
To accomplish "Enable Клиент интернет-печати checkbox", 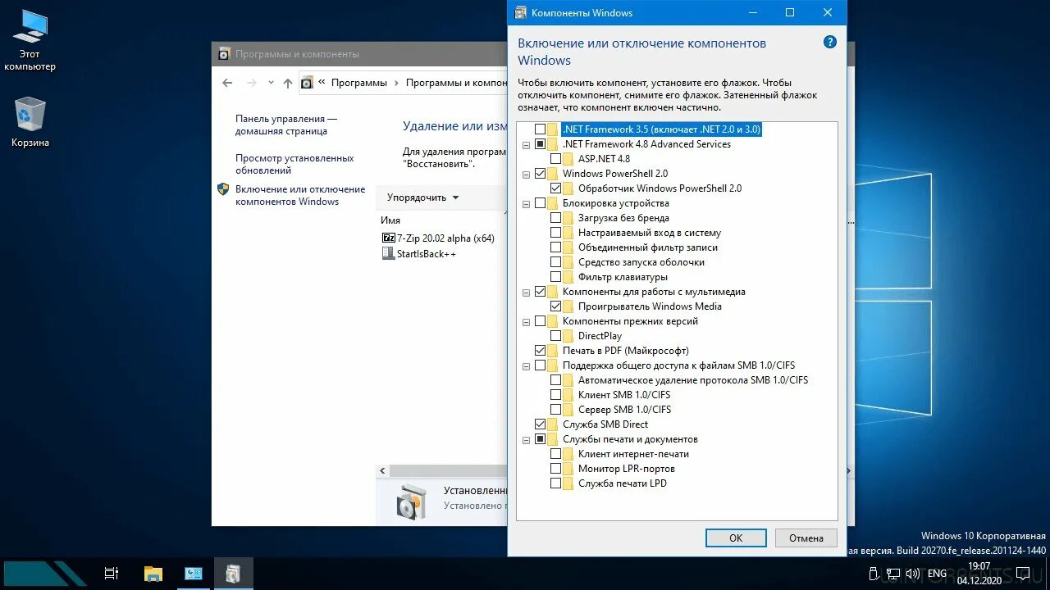I will (x=555, y=454).
